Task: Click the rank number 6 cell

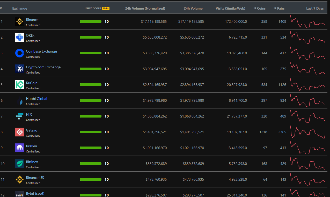Action: tap(2, 100)
